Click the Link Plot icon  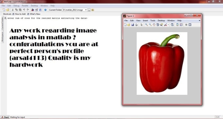pyautogui.click(x=172, y=25)
